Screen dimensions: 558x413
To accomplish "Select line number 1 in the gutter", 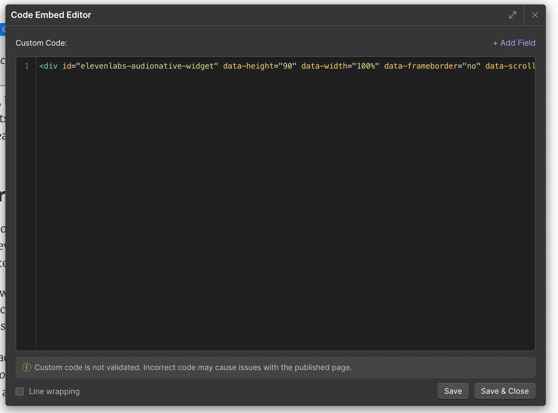I will click(x=27, y=66).
